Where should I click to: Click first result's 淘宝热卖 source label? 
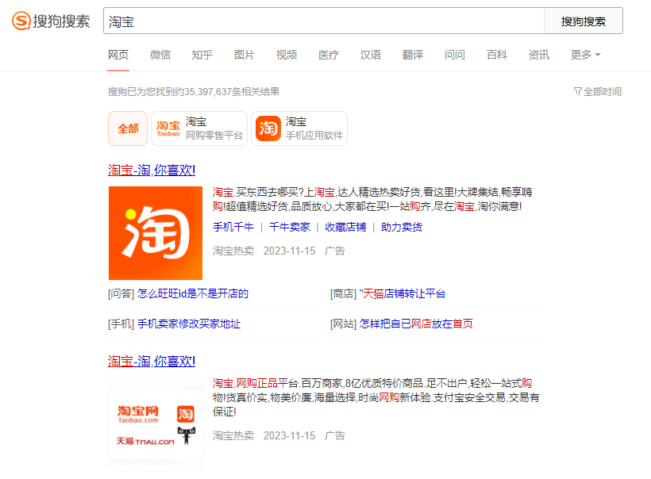(x=233, y=251)
